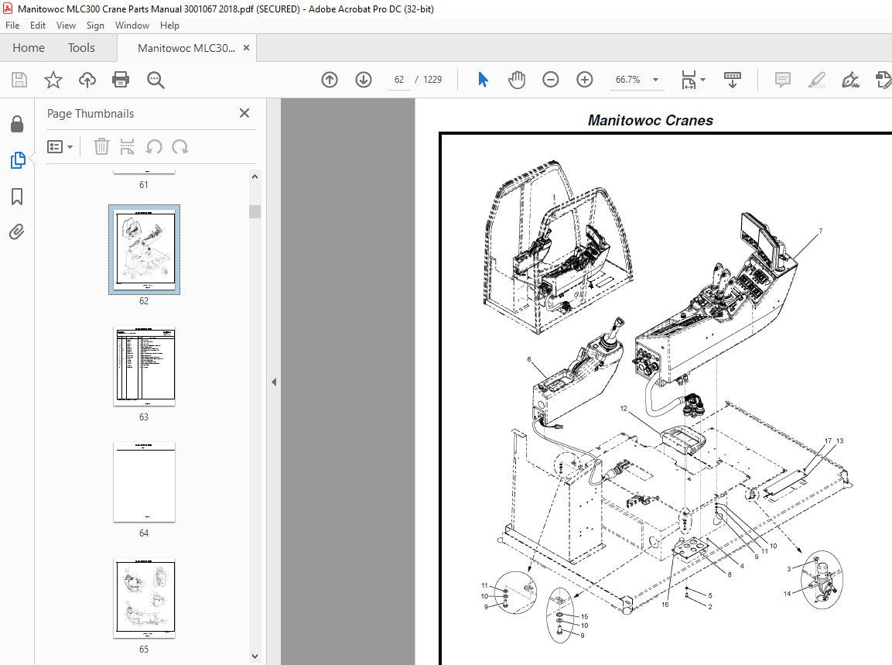Image resolution: width=892 pixels, height=665 pixels.
Task: Open the File menu
Action: [x=12, y=26]
